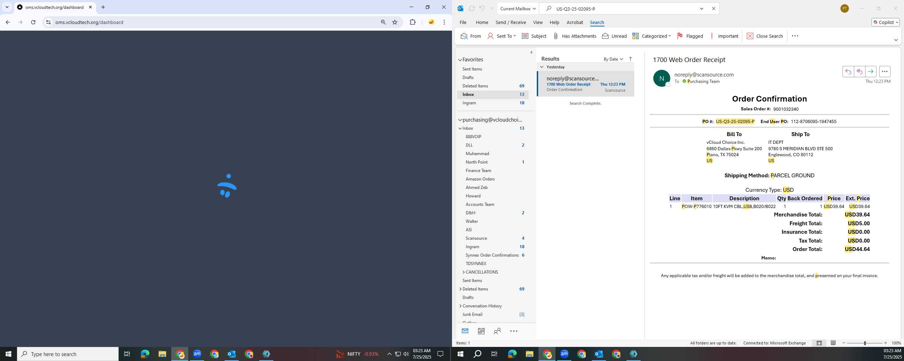Image resolution: width=904 pixels, height=361 pixels.
Task: Open more navigation options ellipsis
Action: click(514, 331)
